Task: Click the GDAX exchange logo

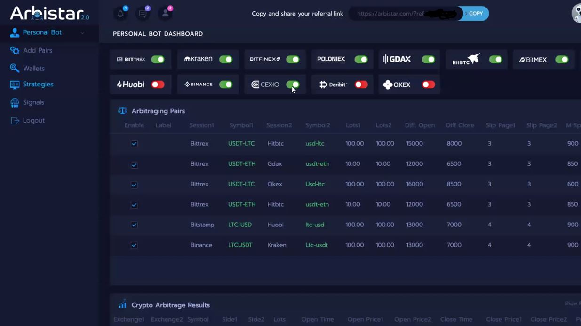Action: click(397, 59)
